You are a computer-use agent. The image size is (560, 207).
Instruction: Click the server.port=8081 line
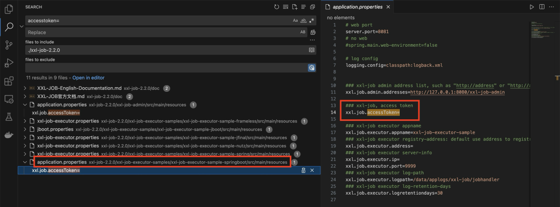367,32
